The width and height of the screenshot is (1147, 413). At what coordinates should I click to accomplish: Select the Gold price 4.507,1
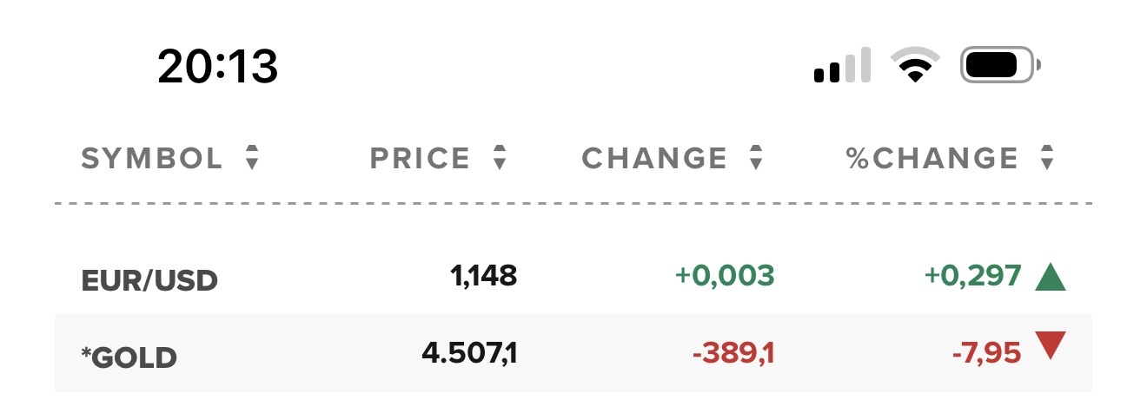point(469,353)
